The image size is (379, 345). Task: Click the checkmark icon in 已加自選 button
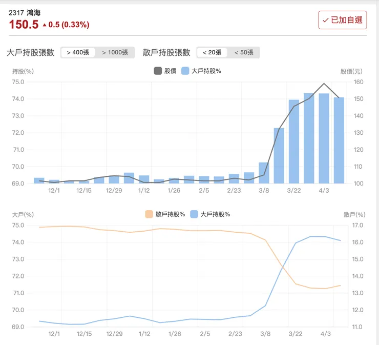click(326, 20)
